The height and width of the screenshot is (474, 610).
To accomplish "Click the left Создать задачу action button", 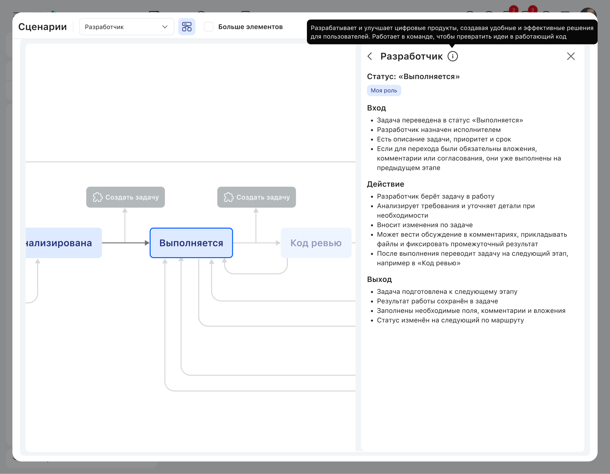I will coord(125,197).
